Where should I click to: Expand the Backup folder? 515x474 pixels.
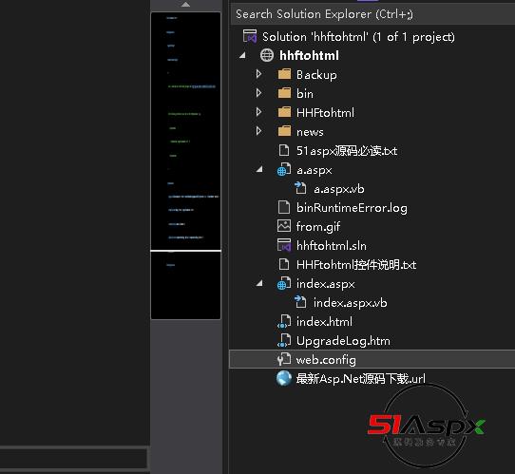coord(258,74)
